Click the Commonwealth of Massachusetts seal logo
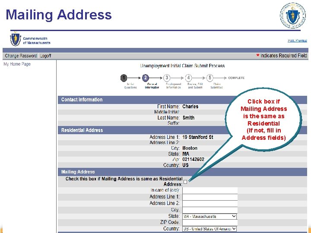Image resolution: width=311 pixels, height=233 pixels. pyautogui.click(x=16, y=39)
